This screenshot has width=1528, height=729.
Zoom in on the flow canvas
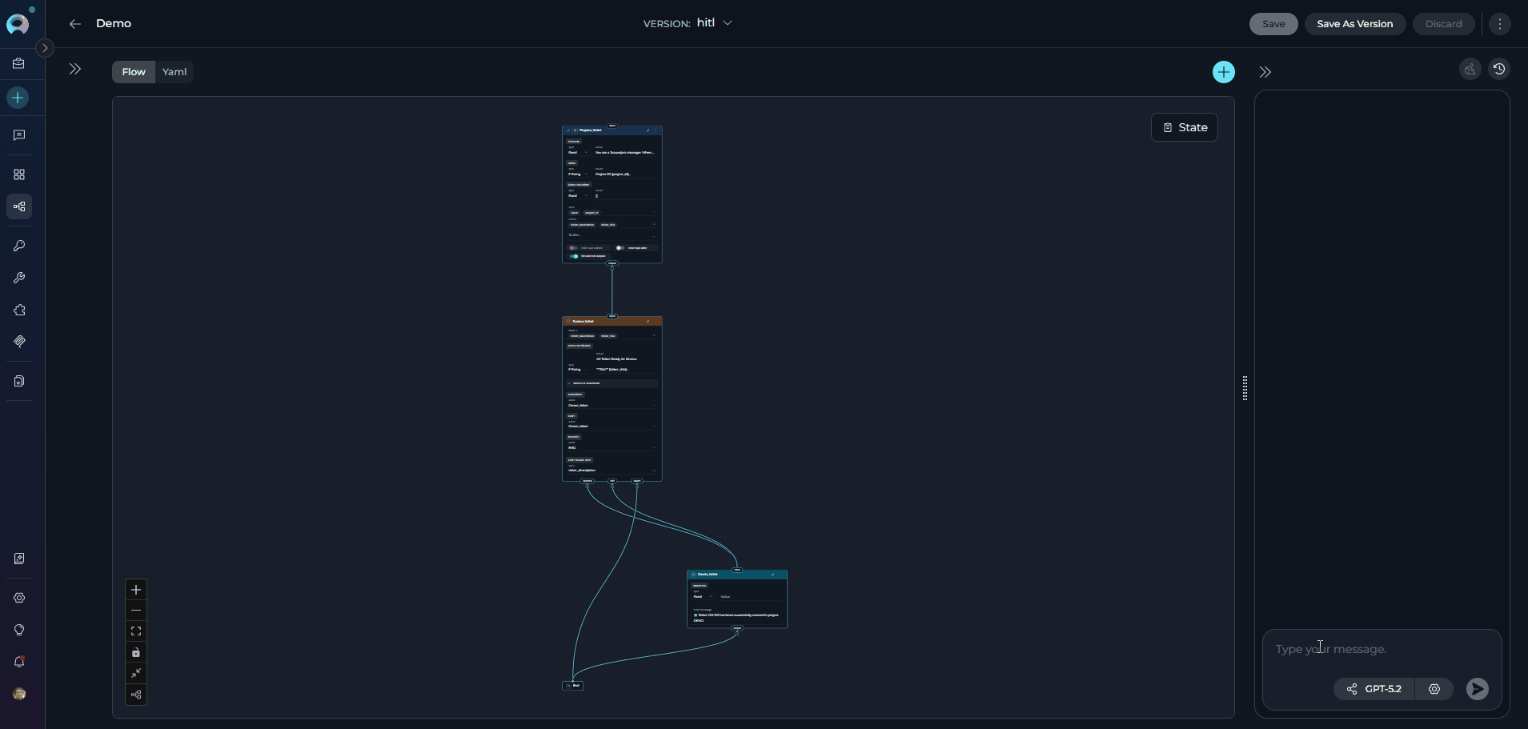(x=136, y=590)
